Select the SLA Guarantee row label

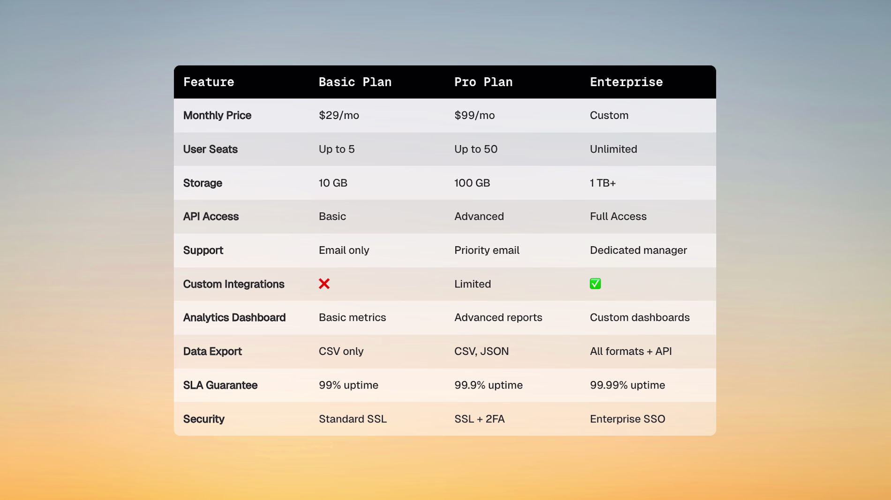pos(220,385)
